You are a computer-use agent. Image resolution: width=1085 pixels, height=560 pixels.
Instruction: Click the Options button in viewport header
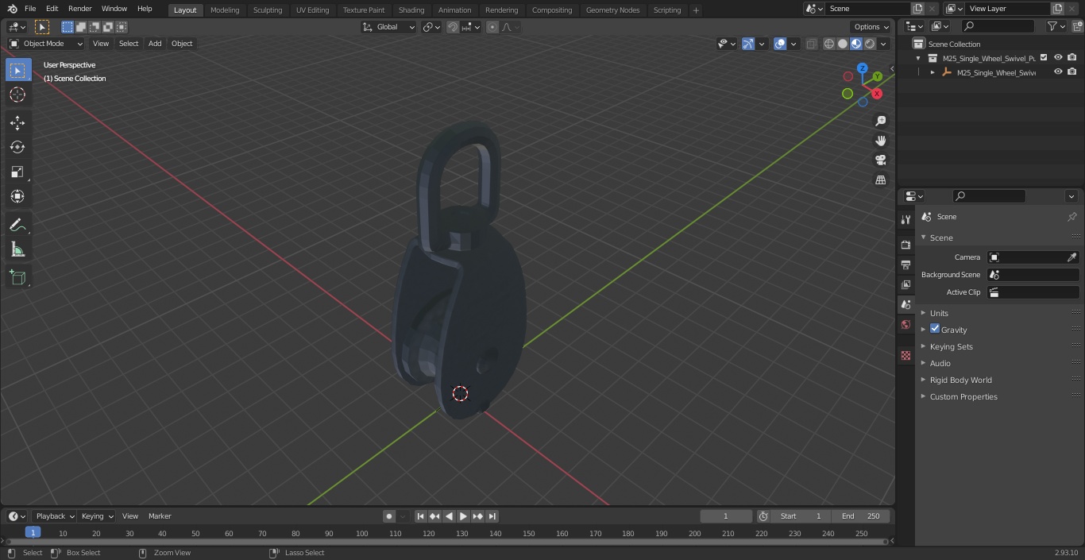[871, 27]
